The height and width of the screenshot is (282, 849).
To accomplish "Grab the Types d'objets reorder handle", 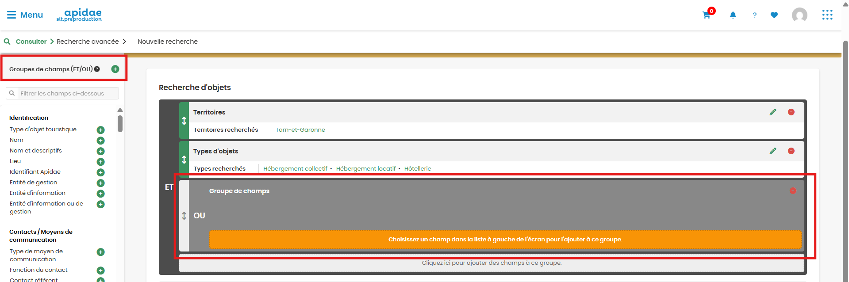I will coord(184,160).
